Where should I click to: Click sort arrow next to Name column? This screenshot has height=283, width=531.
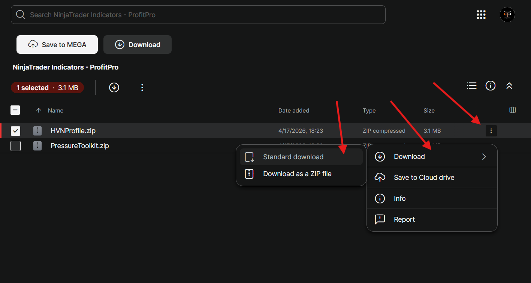[x=39, y=111]
